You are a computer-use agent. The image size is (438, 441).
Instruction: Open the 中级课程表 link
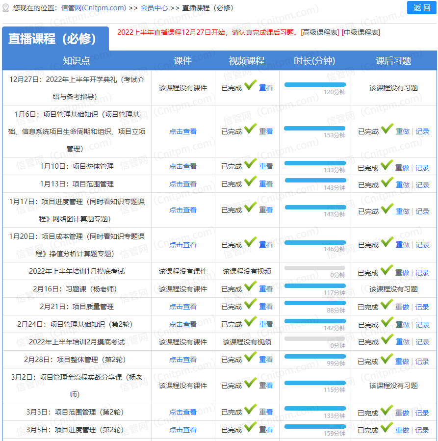361,32
